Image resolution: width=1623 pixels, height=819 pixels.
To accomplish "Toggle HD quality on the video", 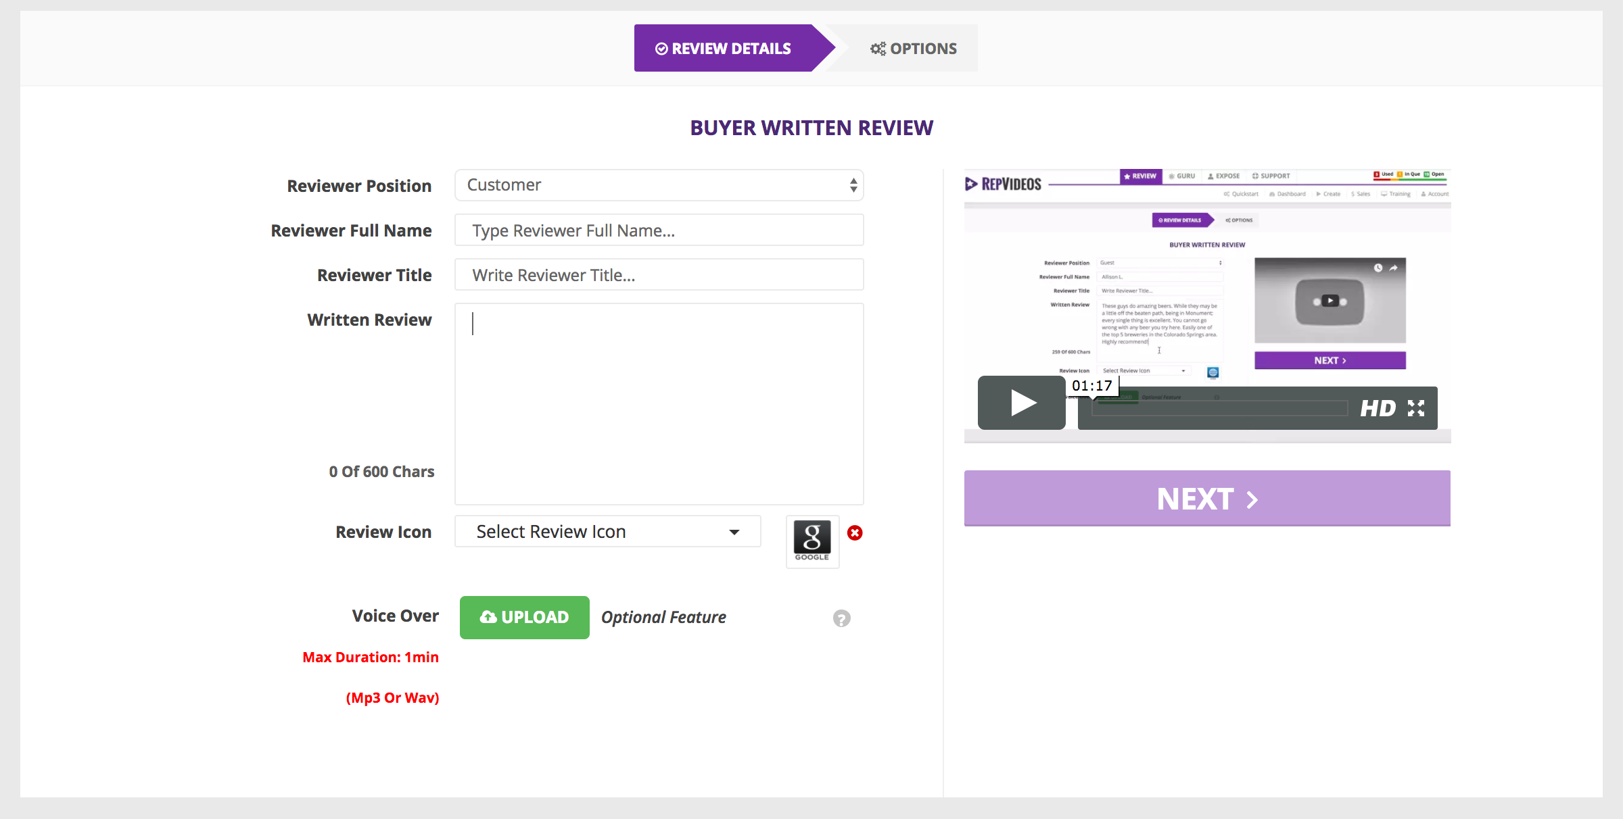I will 1378,408.
